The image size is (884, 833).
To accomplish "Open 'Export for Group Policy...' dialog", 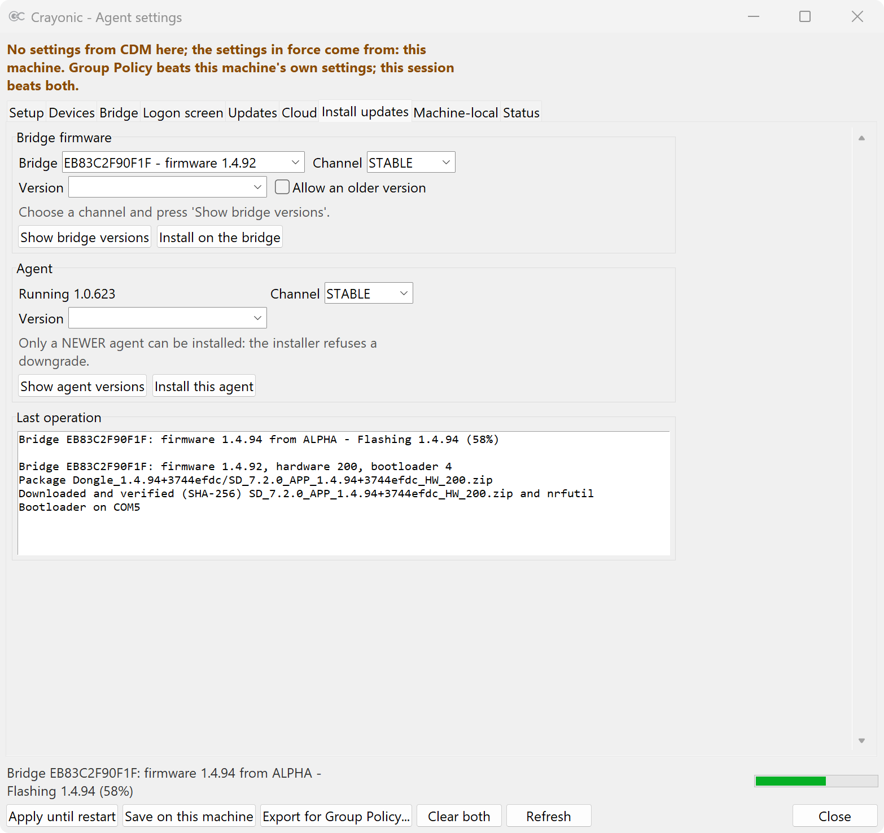I will click(x=336, y=816).
